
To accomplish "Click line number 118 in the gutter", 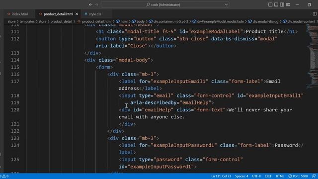I will coord(15,95).
